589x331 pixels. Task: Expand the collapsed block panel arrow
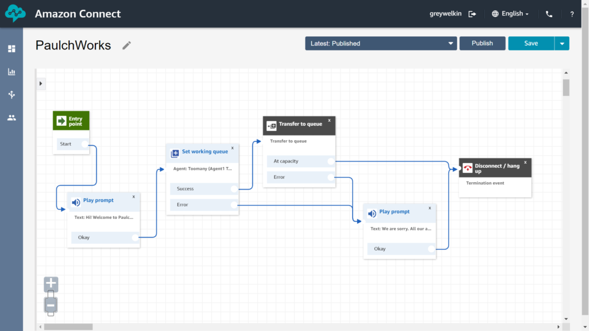(x=41, y=84)
